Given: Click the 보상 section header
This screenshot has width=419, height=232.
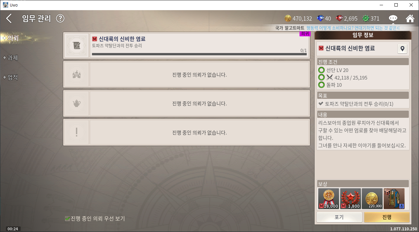Looking at the screenshot, I should pyautogui.click(x=363, y=184).
